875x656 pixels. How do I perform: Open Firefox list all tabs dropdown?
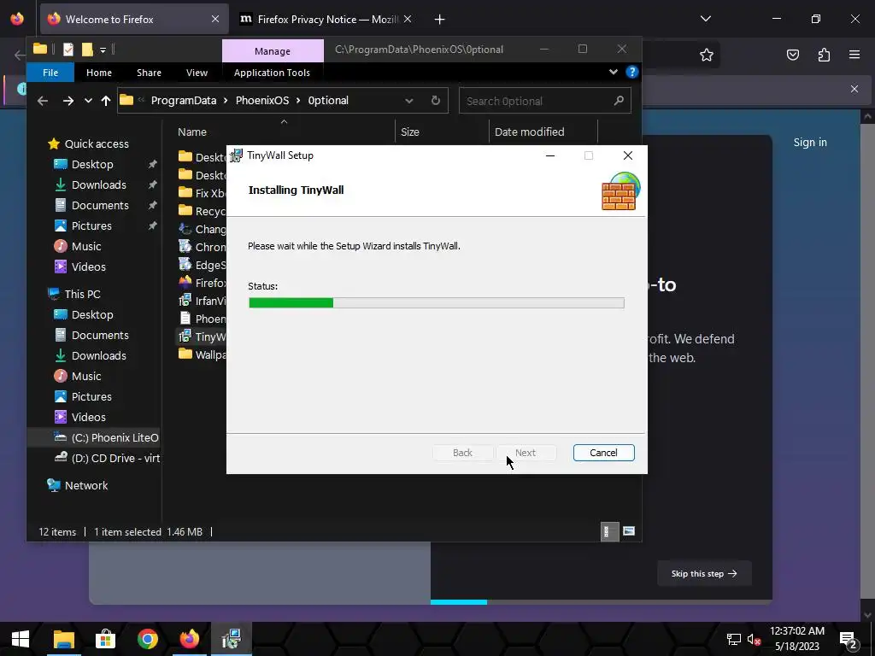705,19
